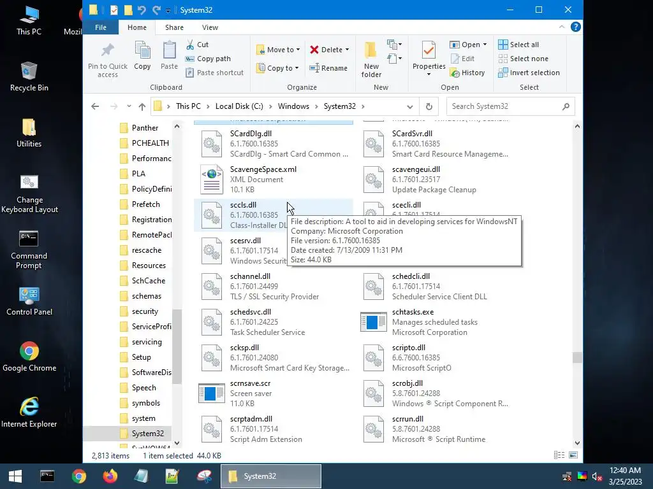Select the SCardSvr.dll file
The height and width of the screenshot is (489, 653).
[436, 144]
